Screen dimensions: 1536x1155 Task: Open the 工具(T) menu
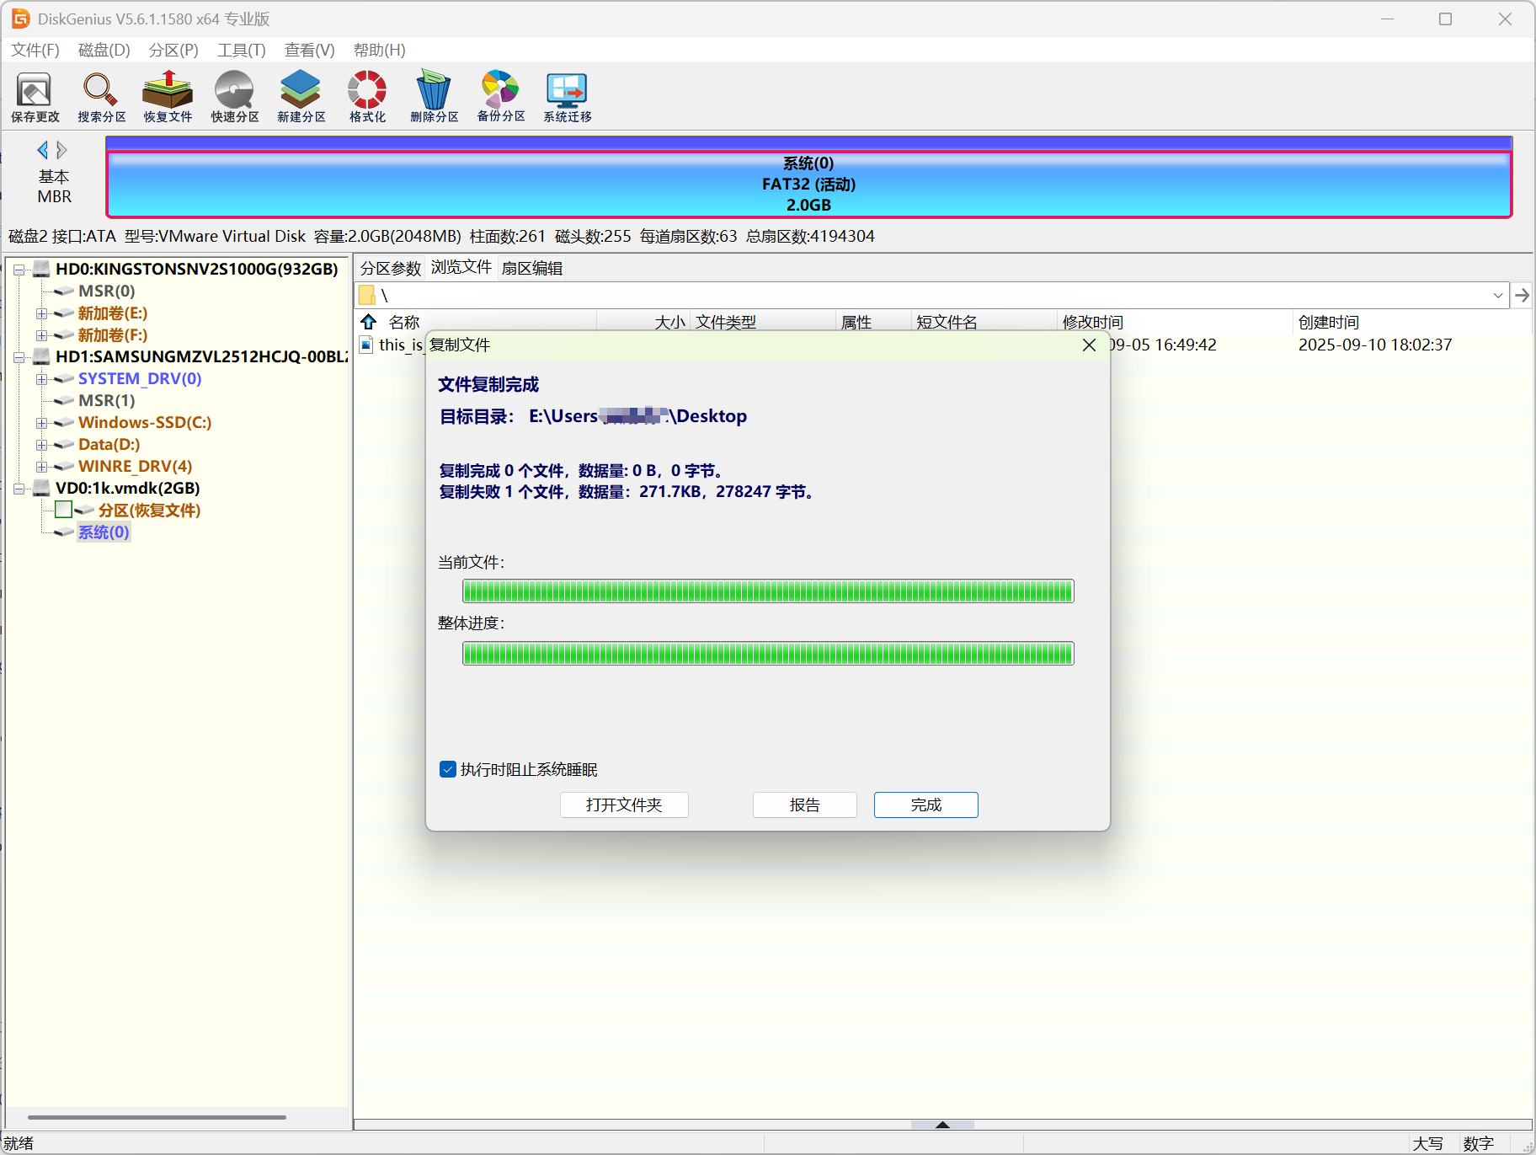point(241,50)
